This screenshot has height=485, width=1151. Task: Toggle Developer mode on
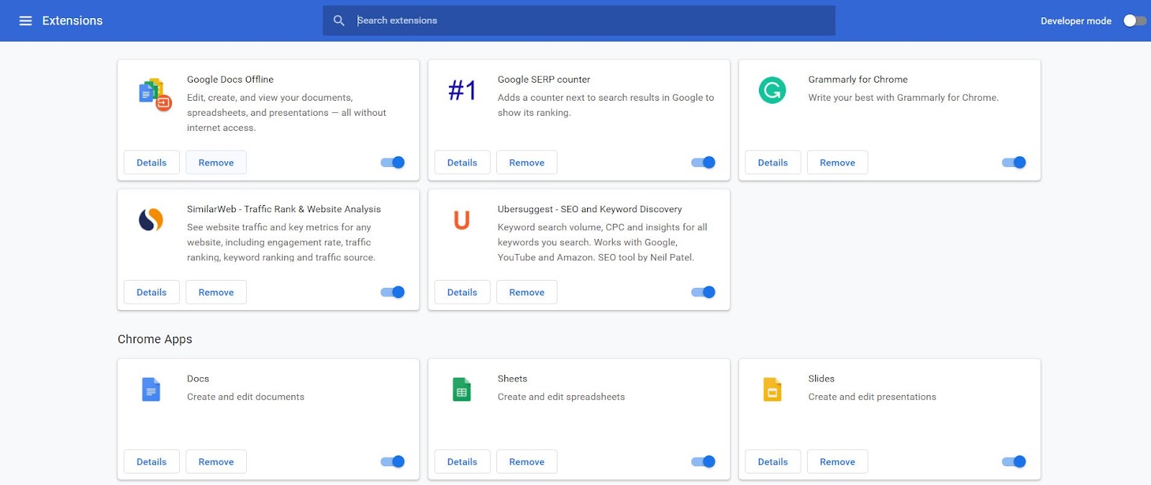tap(1135, 21)
